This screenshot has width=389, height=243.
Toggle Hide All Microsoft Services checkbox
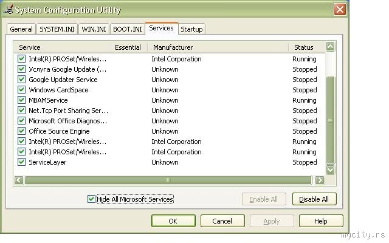click(91, 199)
